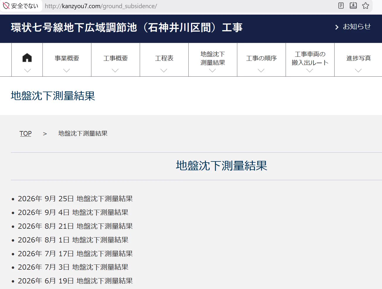Expand chevron under the home icon

click(x=27, y=70)
